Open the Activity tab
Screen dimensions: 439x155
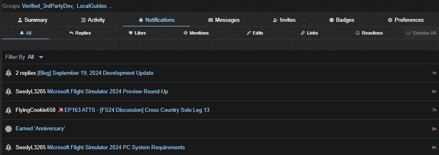click(x=93, y=20)
